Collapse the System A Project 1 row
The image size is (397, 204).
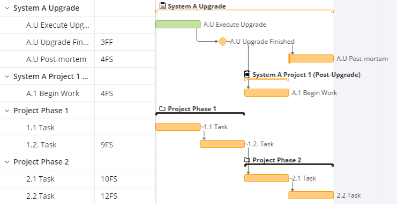click(7, 76)
